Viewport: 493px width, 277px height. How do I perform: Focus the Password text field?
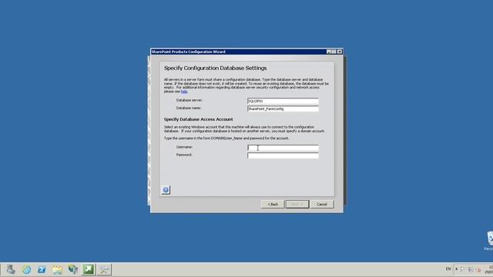[283, 155]
